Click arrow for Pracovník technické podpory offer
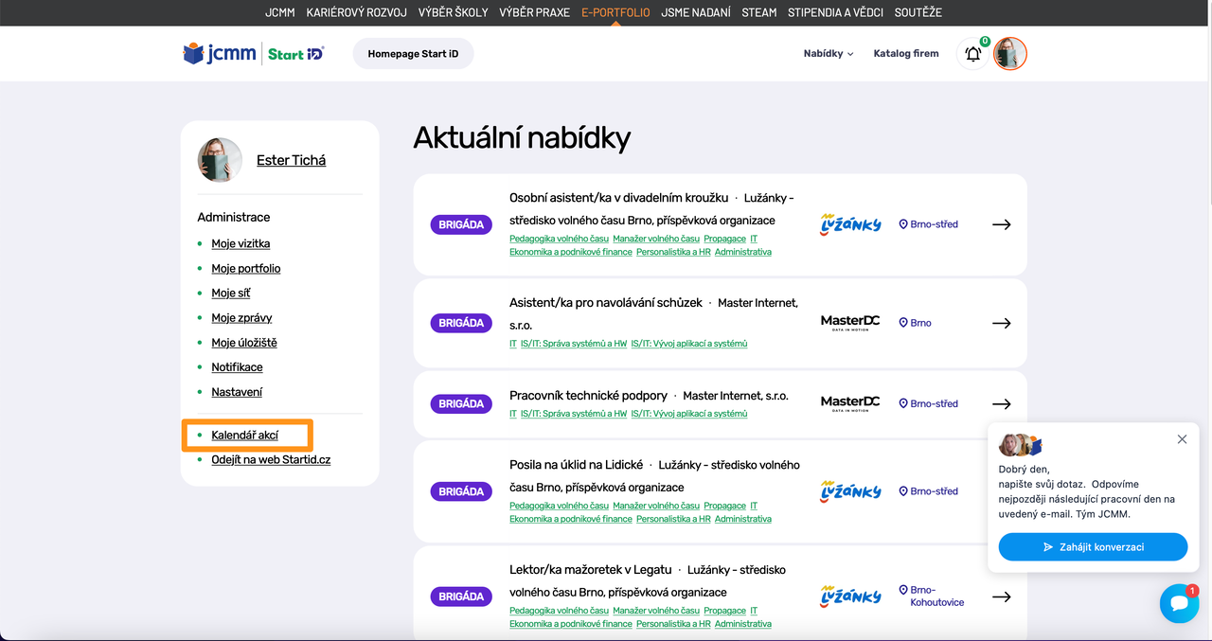The image size is (1212, 641). (x=1001, y=403)
